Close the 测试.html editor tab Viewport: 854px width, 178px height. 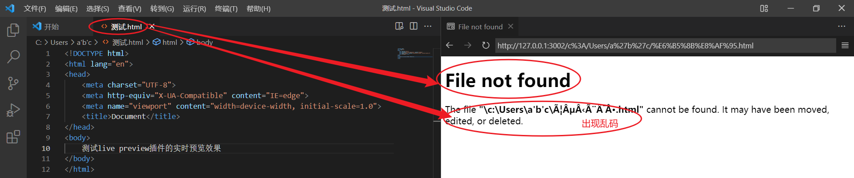coord(152,27)
